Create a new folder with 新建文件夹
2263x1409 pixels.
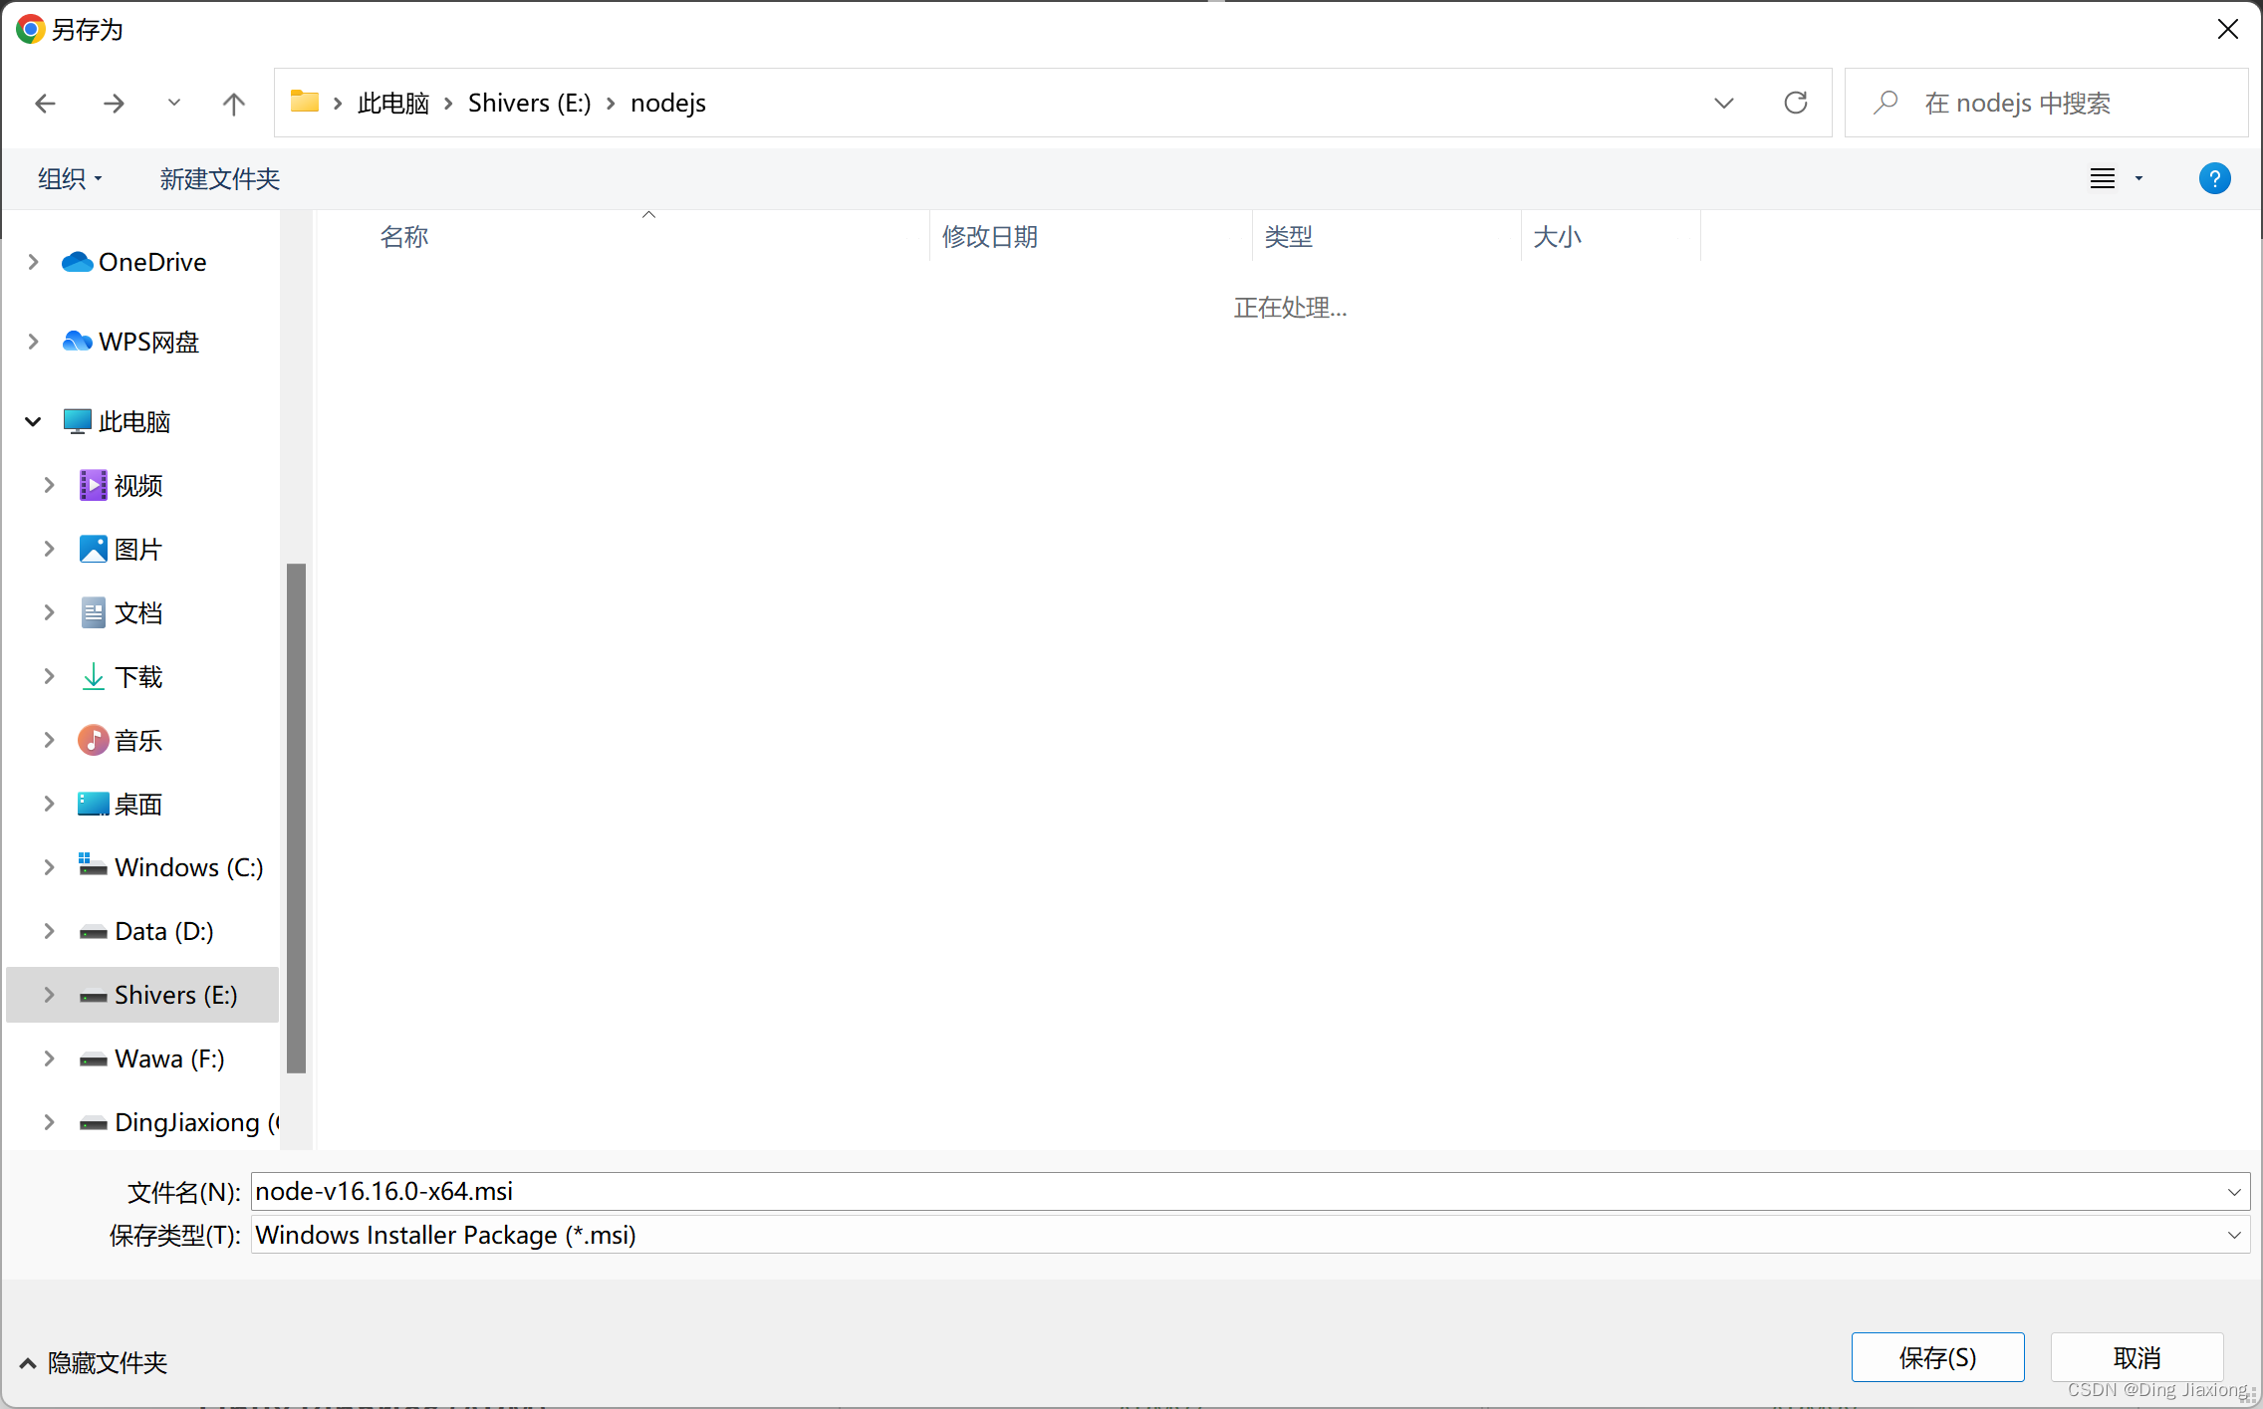coord(220,178)
